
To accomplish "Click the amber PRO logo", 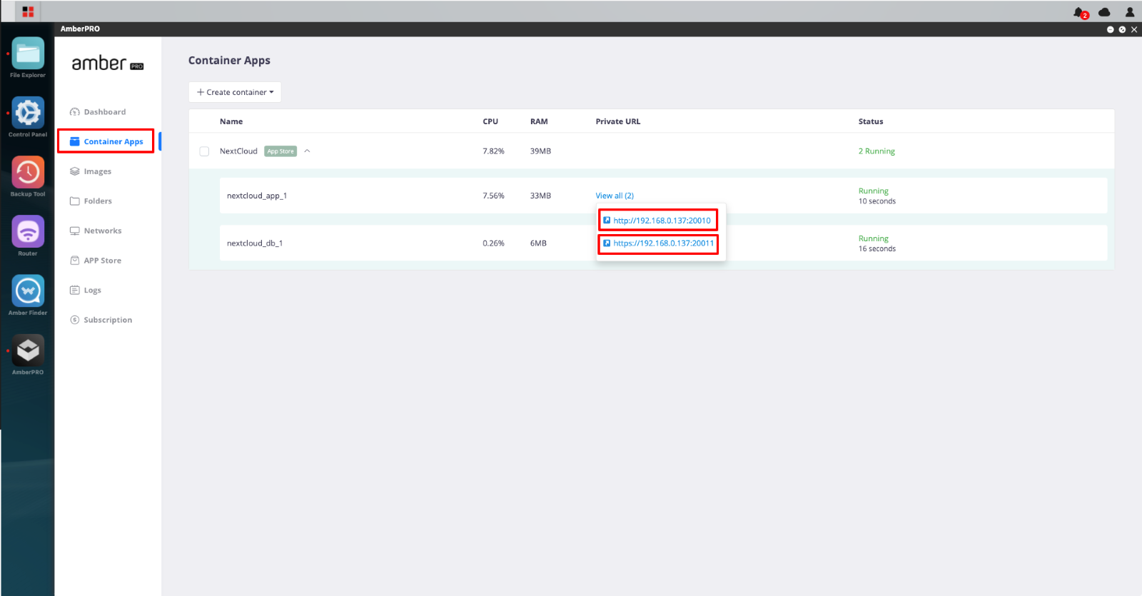I will coord(107,64).
